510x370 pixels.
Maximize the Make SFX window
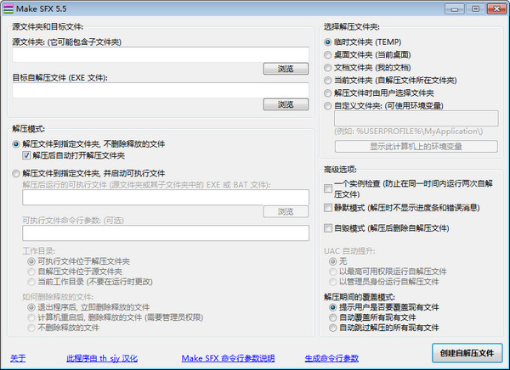click(x=475, y=8)
